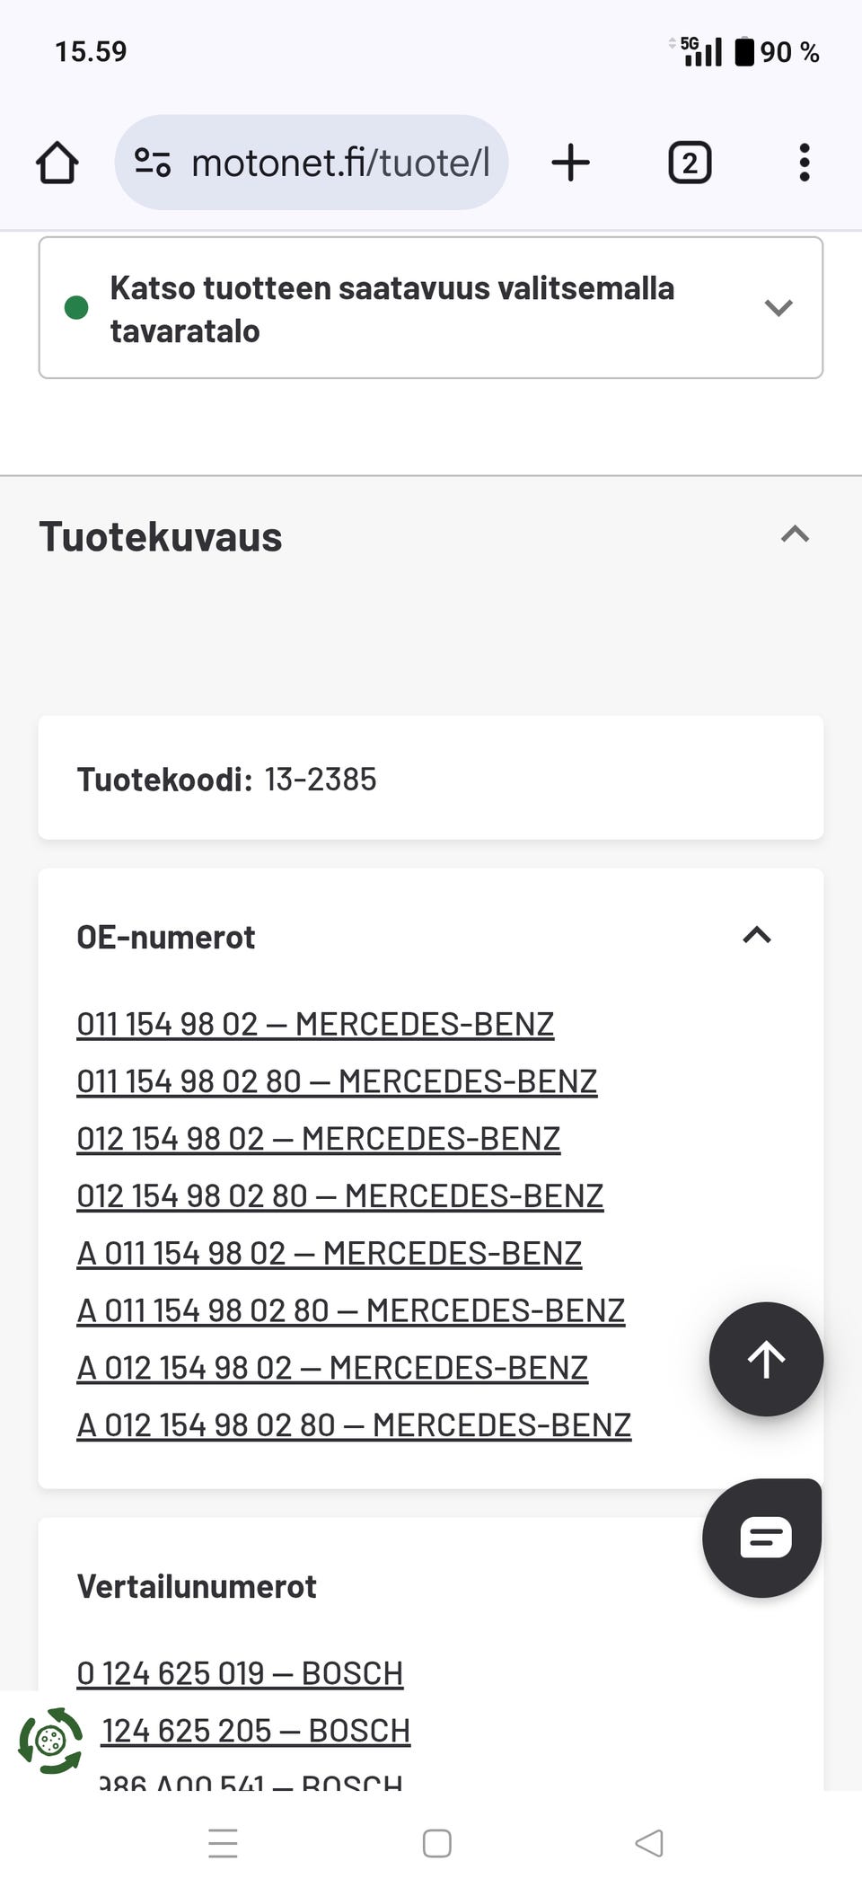Open a new tab with plus icon
The width and height of the screenshot is (862, 1896).
(x=570, y=163)
